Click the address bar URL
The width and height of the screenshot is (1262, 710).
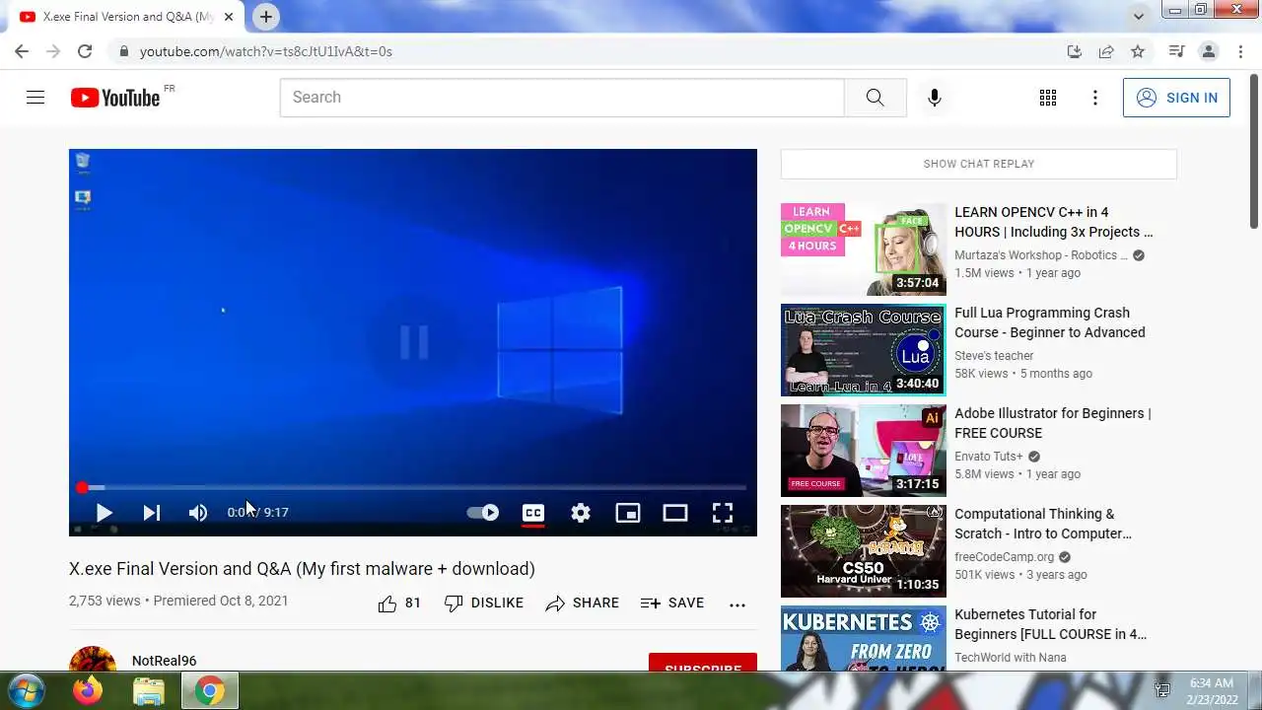tap(266, 51)
